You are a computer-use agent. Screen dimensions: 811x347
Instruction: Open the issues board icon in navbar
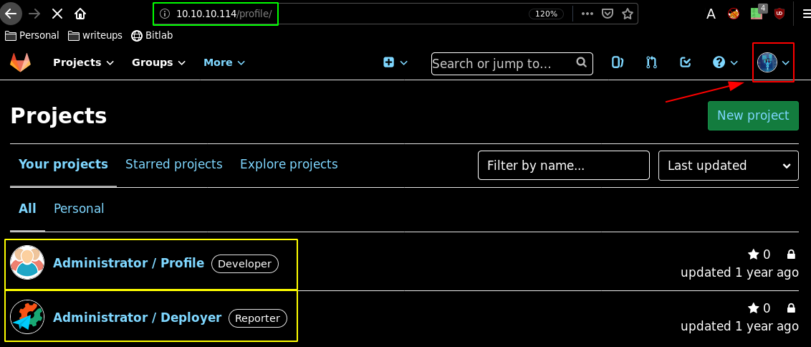click(617, 62)
